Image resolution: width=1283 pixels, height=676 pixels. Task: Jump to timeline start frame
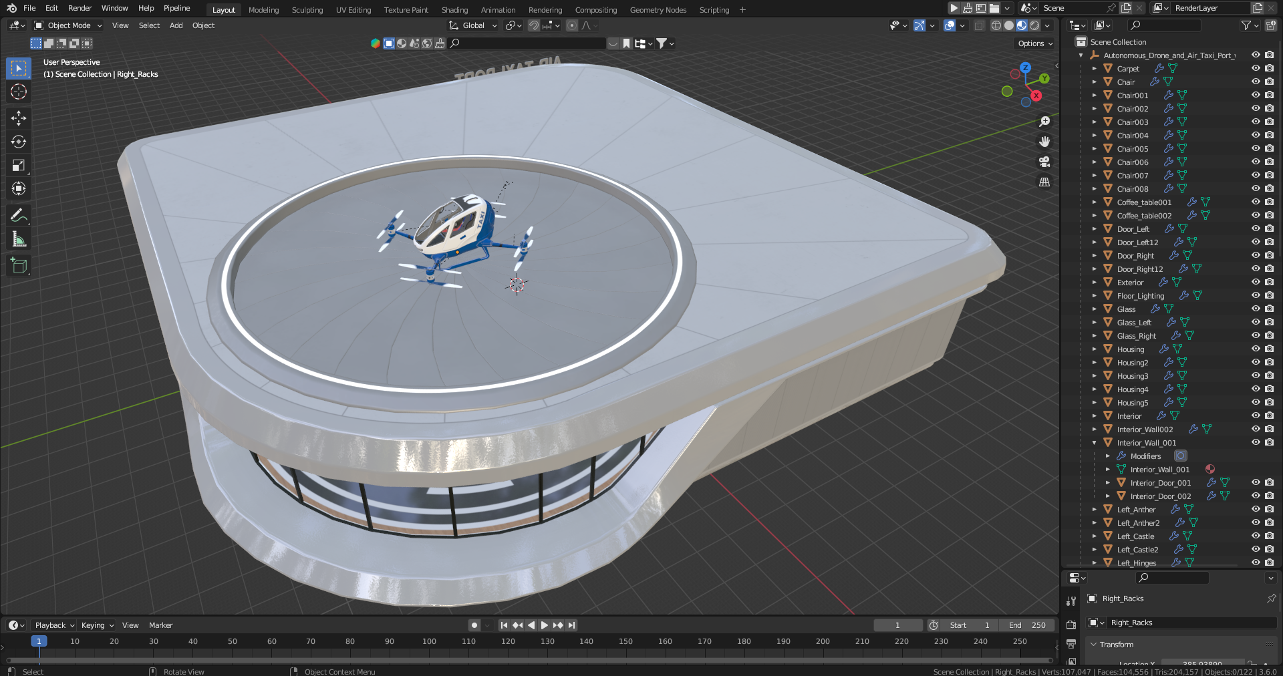504,625
